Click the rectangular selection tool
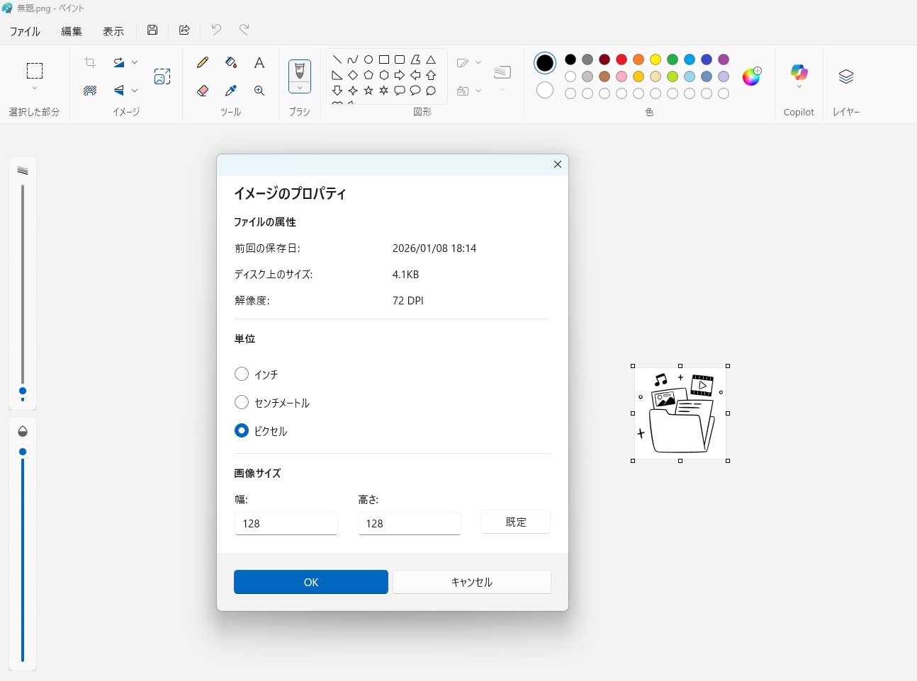 (35, 71)
